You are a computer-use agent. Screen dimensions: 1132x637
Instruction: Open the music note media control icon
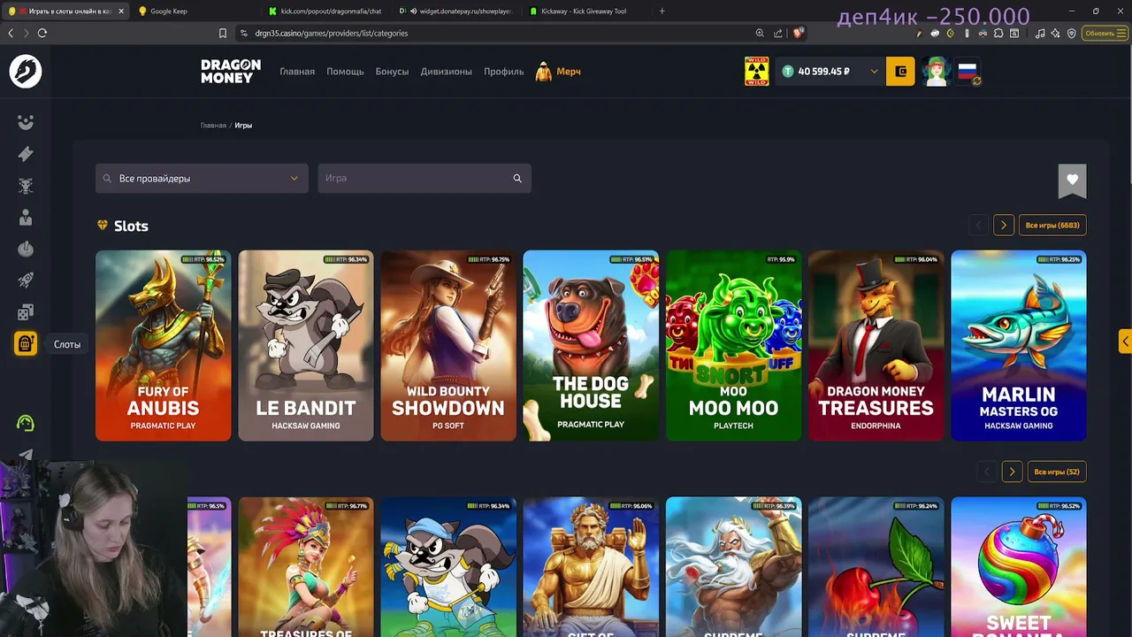tap(1040, 33)
